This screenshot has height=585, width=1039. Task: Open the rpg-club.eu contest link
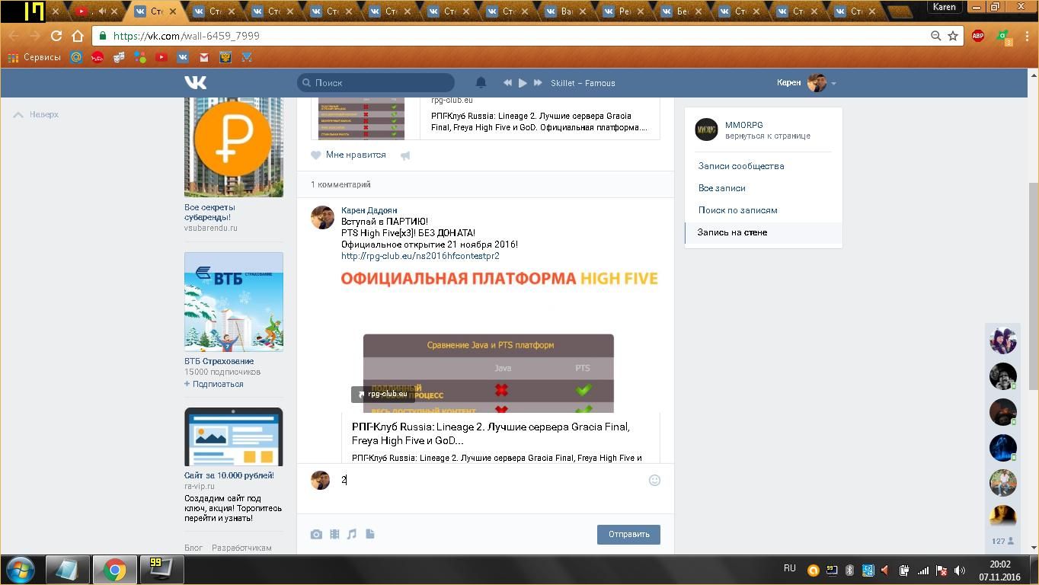point(420,256)
